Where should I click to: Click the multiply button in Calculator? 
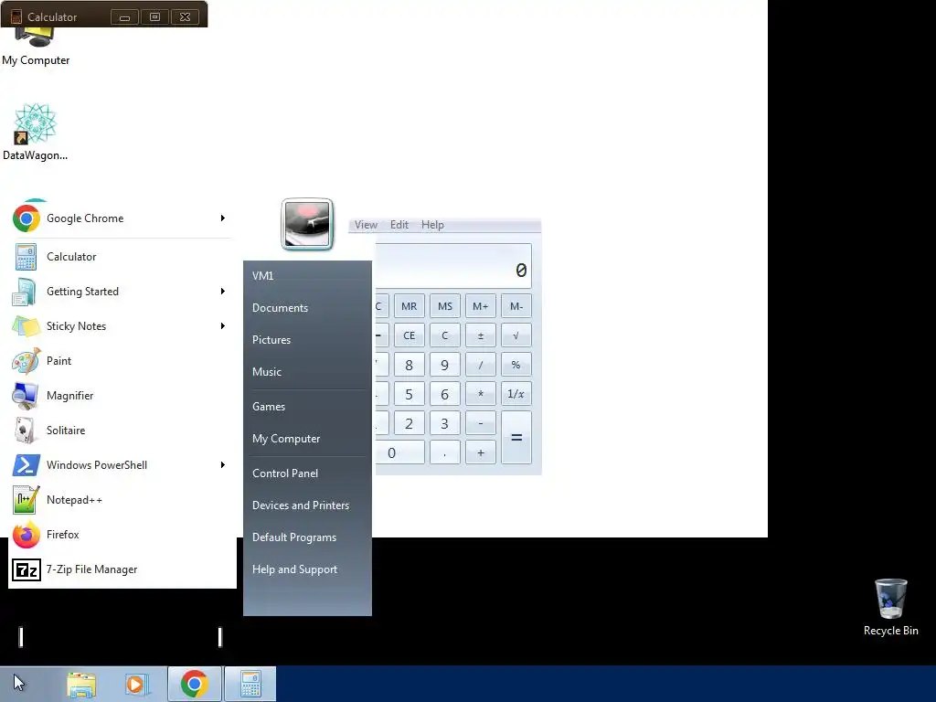coord(481,394)
